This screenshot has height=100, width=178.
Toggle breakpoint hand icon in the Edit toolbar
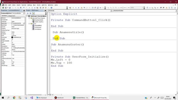click(167, 8)
